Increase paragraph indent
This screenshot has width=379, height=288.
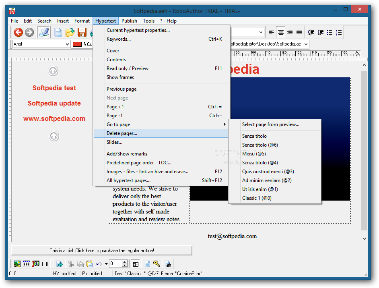tap(320, 32)
